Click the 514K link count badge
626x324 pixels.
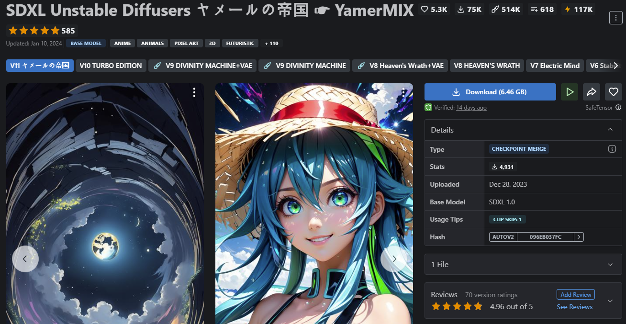[x=506, y=9]
